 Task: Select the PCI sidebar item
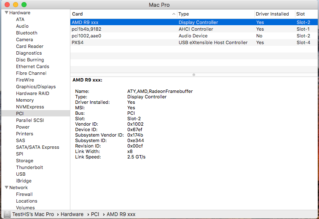tap(35, 113)
